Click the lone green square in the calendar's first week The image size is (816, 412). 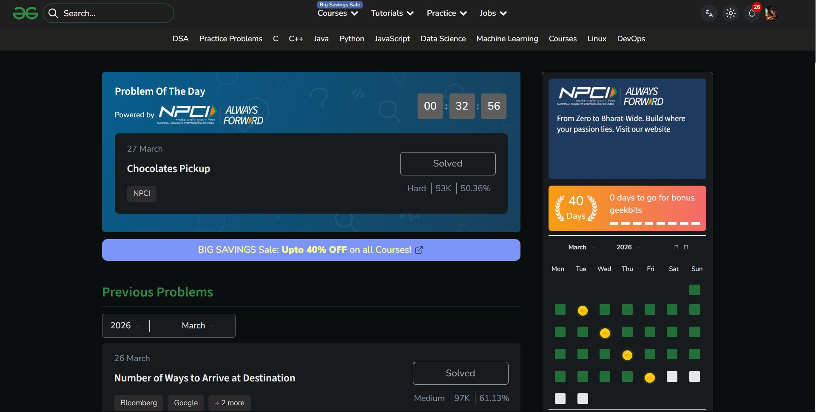tap(694, 290)
